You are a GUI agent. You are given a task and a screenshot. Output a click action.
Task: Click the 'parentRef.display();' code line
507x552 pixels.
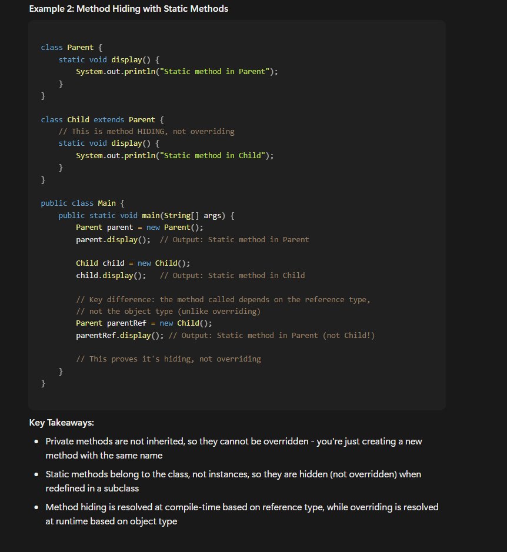pyautogui.click(x=225, y=336)
